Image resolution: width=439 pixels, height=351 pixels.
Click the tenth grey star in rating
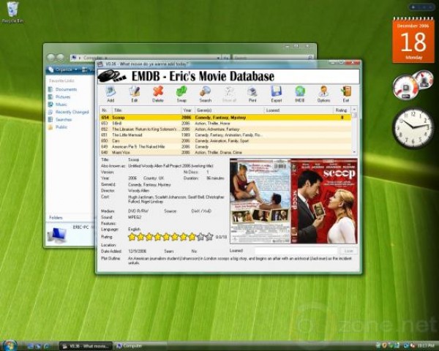[209, 237]
